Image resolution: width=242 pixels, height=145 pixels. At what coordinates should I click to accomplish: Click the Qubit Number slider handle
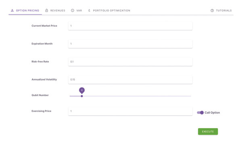click(x=82, y=96)
